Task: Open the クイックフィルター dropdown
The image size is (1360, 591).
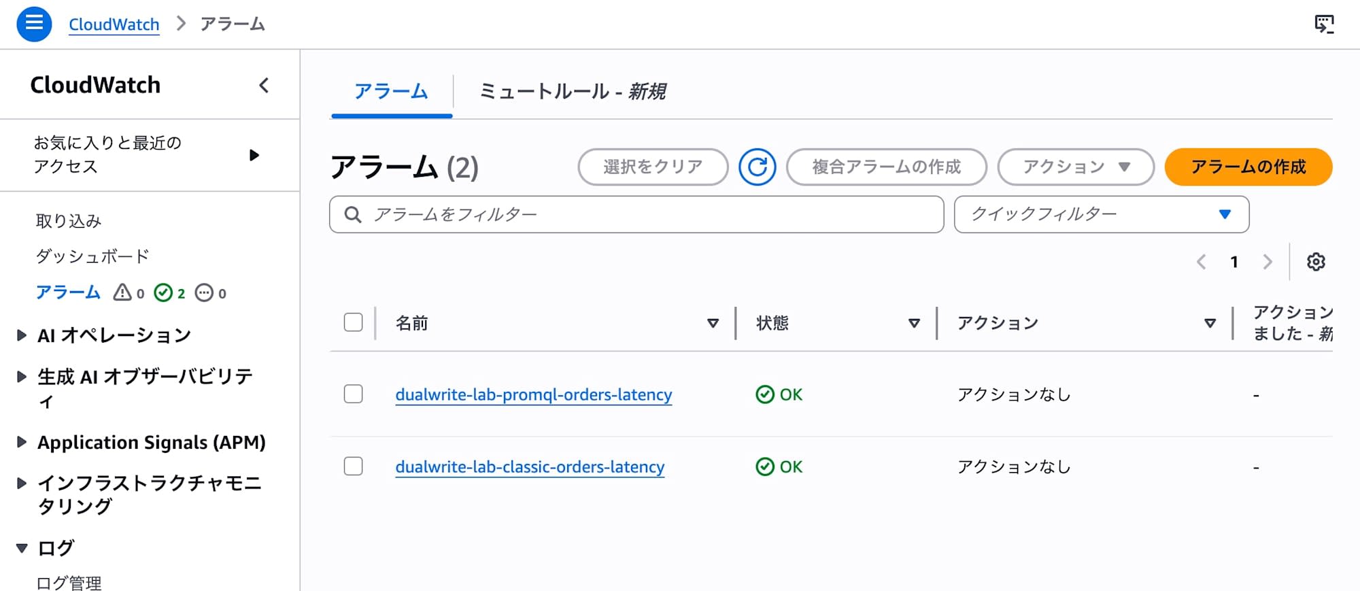Action: point(1101,214)
